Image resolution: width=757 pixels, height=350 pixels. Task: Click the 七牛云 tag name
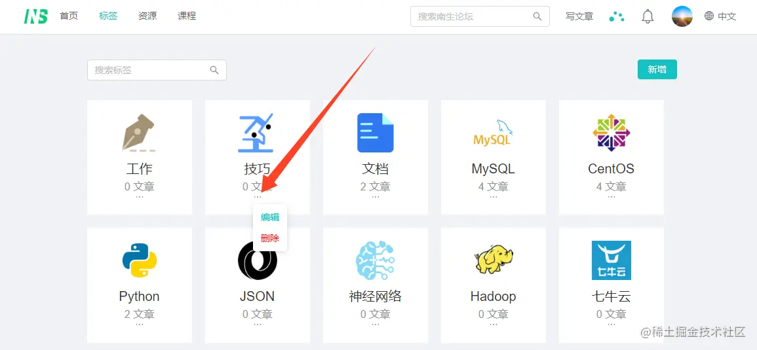click(x=611, y=296)
